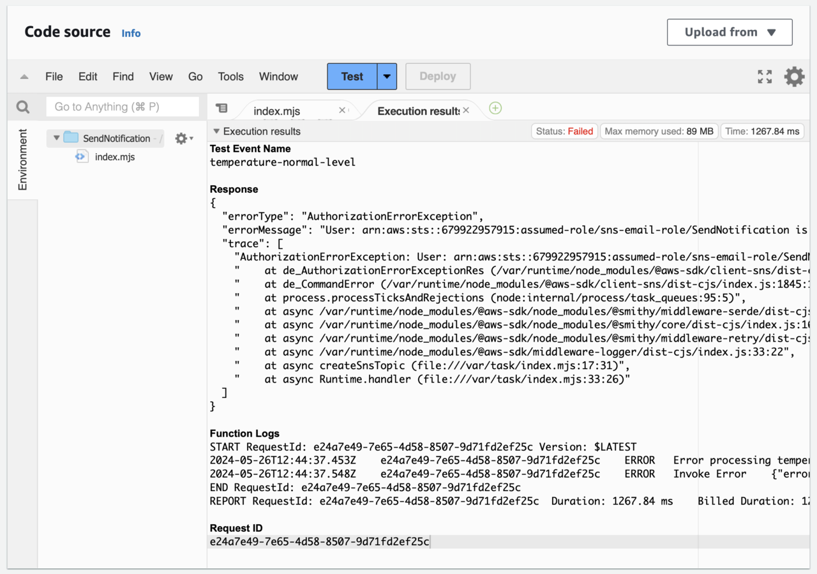Toggle fullscreen editor mode icon

point(764,77)
